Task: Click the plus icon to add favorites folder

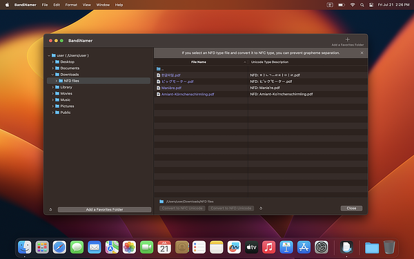Action: (x=348, y=39)
